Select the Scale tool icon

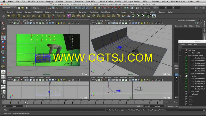point(3,47)
